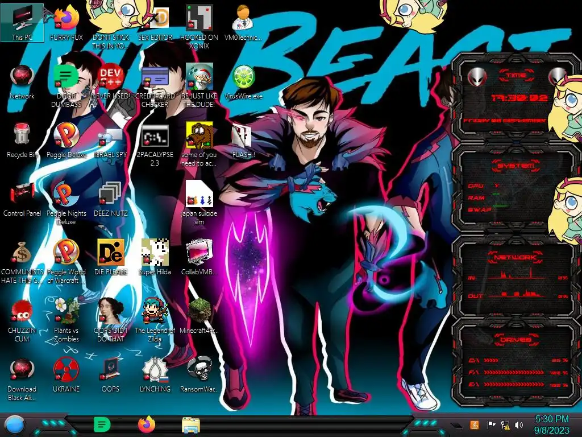582x437 pixels.
Task: Launch the Super Hilda game icon
Action: [x=155, y=258]
